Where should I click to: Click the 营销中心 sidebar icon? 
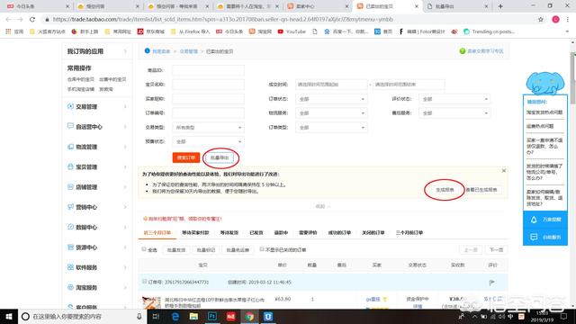[70, 207]
